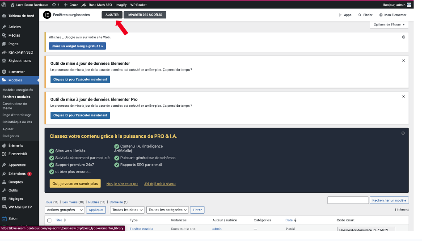Open Extensions menu with update badge
The height and width of the screenshot is (241, 422).
17,173
